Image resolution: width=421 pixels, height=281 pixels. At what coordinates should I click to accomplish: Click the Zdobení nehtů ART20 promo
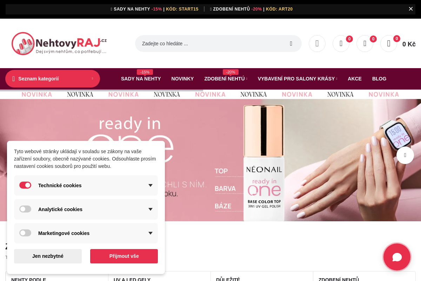(x=251, y=9)
